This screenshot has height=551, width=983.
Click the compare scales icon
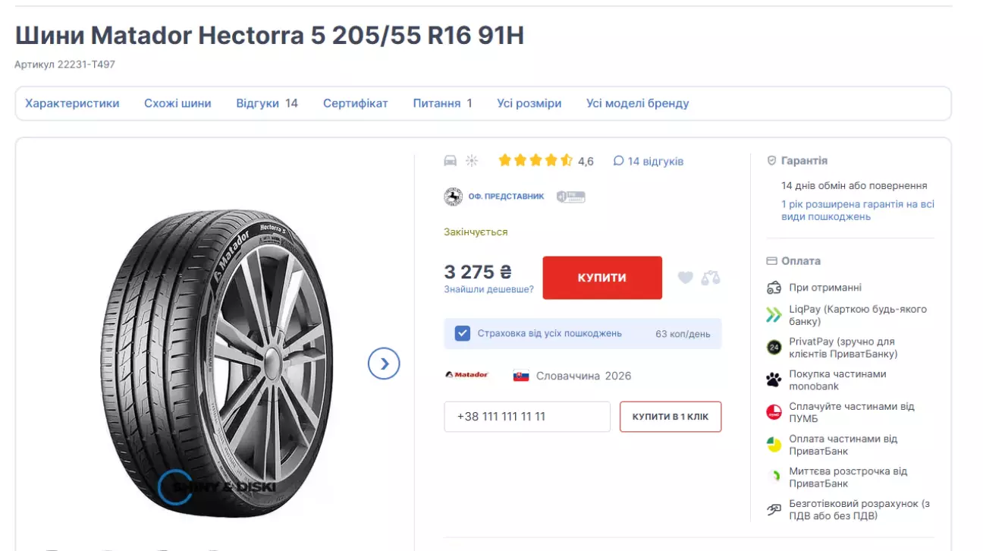pyautogui.click(x=711, y=278)
